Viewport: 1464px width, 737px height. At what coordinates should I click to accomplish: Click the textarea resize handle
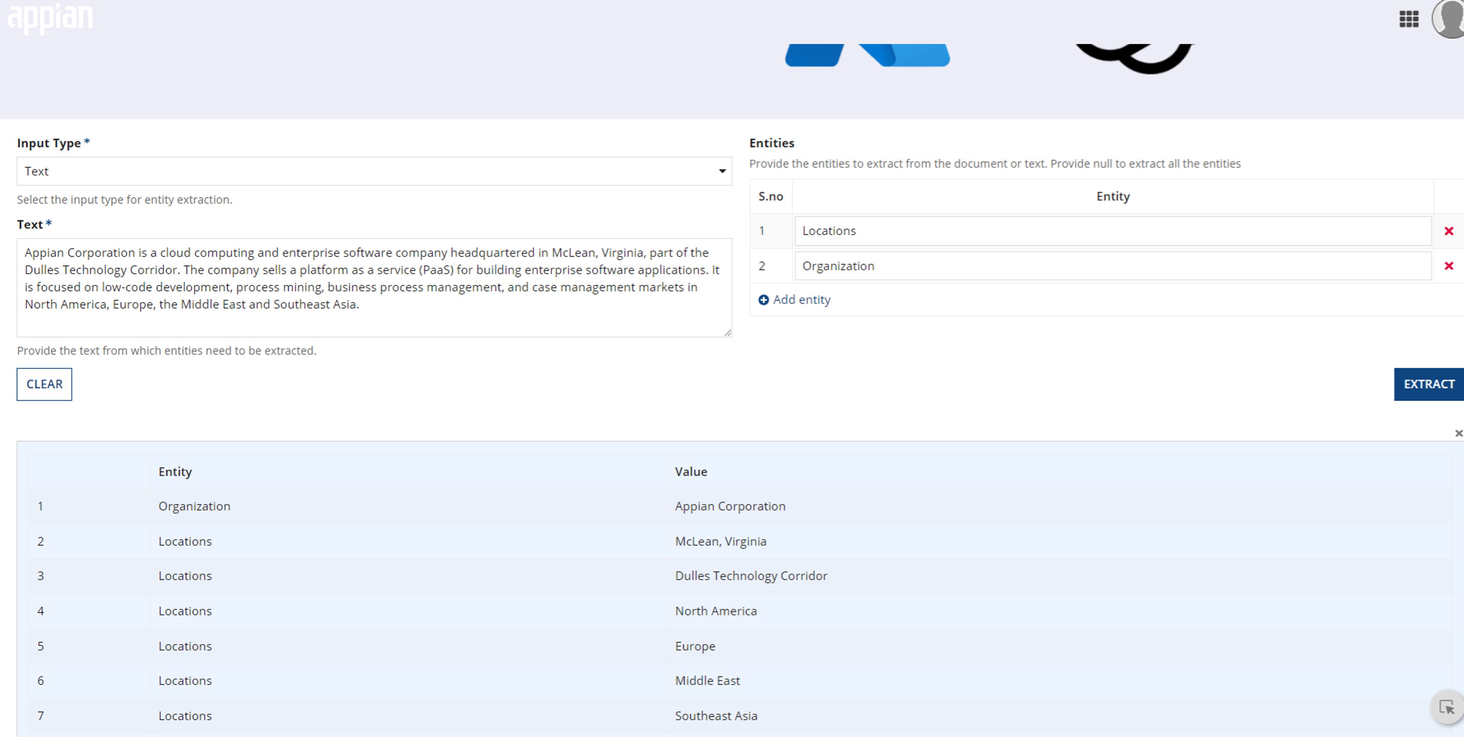tap(727, 332)
